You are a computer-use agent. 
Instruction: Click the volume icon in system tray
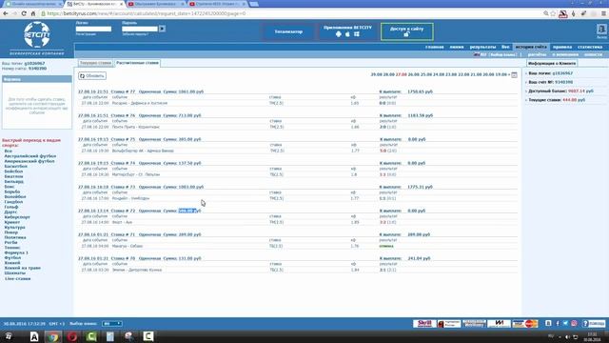point(567,336)
